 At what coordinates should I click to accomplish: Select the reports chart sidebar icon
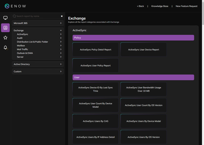click(5, 28)
